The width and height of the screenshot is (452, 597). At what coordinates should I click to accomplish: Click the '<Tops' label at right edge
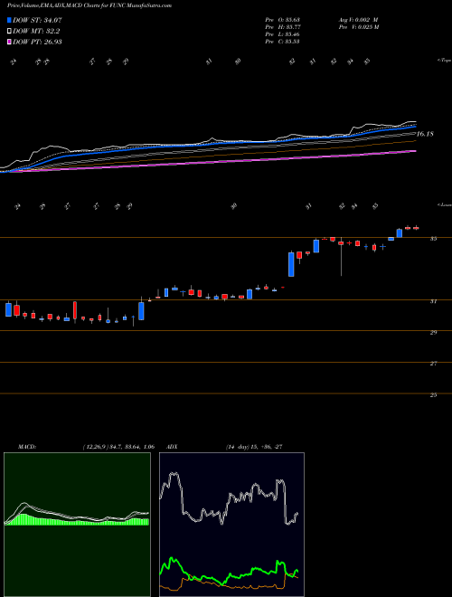pyautogui.click(x=445, y=61)
